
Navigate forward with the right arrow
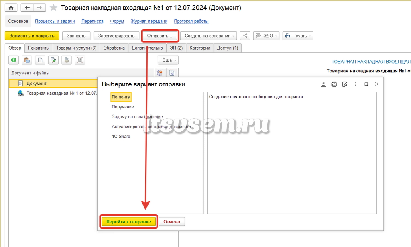39,8
